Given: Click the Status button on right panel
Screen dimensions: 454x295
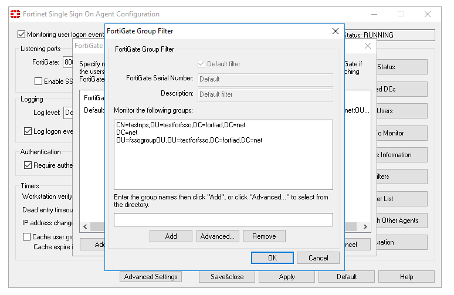Looking at the screenshot, I should click(x=402, y=67).
